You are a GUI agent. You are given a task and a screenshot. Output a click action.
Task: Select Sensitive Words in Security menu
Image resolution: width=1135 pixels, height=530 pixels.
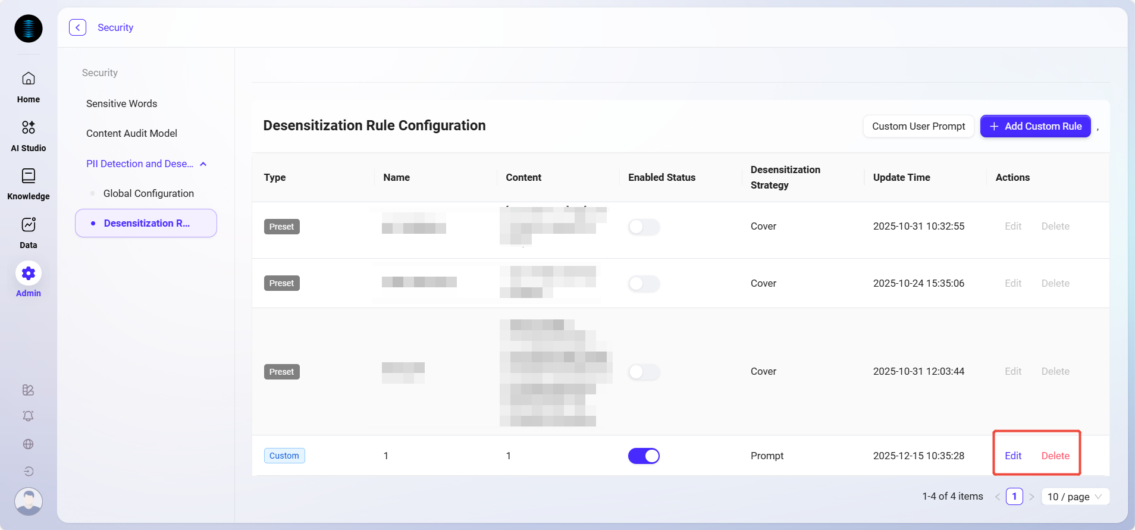pos(121,104)
